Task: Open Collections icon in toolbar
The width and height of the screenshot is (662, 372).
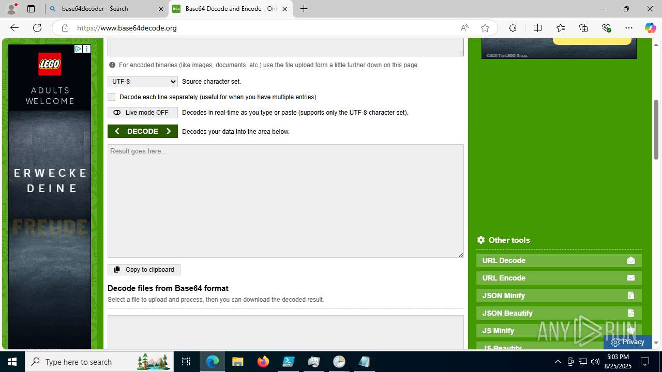Action: (x=583, y=28)
